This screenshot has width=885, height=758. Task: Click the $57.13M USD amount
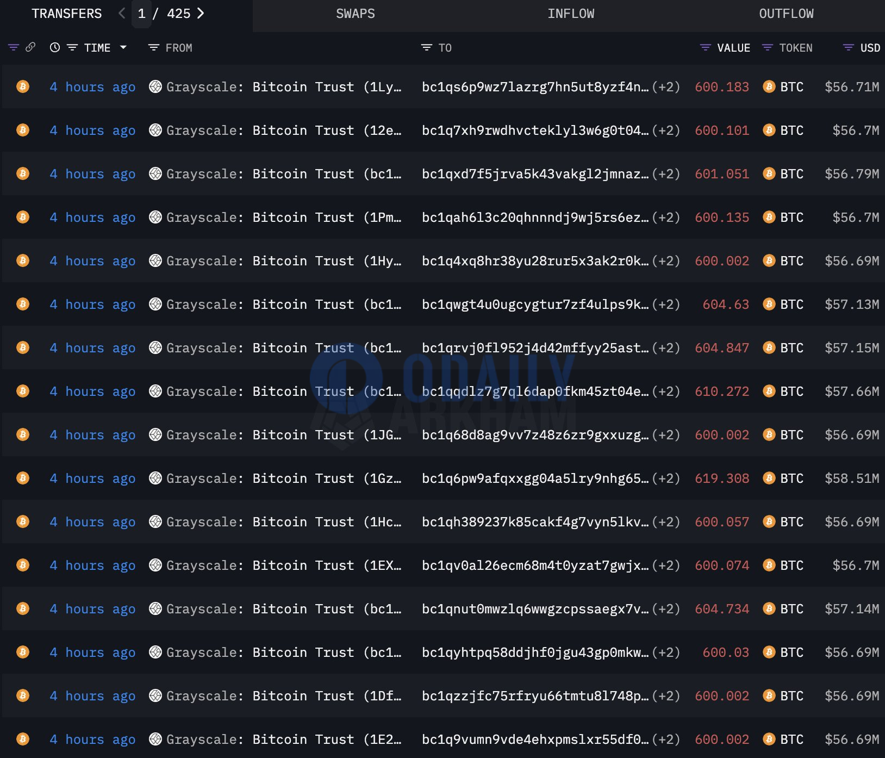coord(852,305)
